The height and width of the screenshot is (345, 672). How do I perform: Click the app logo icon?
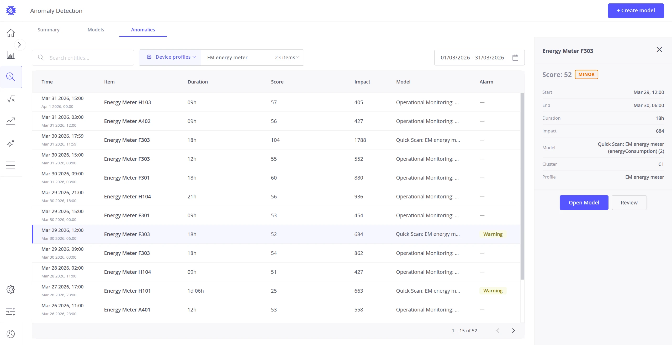[x=11, y=10]
